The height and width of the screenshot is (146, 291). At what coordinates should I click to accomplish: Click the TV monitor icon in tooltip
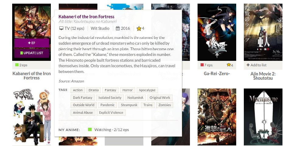click(61, 28)
